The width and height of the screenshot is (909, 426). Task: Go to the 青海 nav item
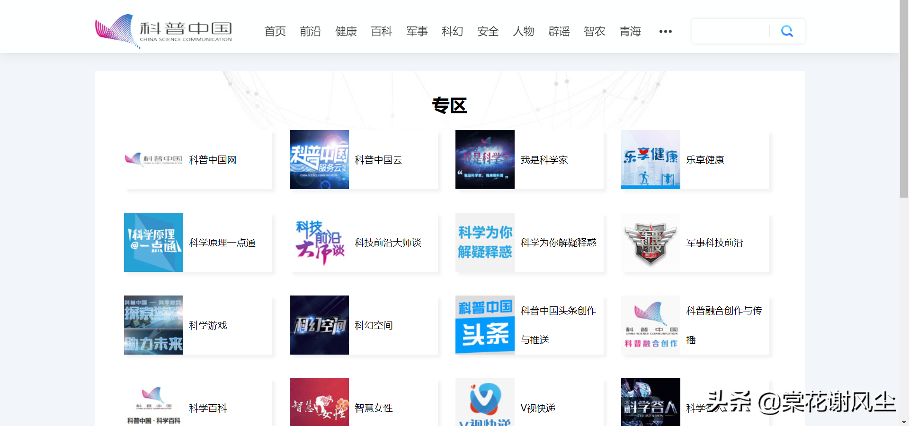[630, 32]
